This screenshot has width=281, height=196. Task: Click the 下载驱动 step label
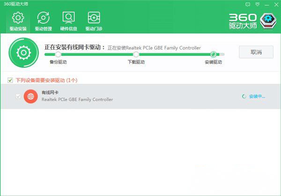tap(136, 62)
